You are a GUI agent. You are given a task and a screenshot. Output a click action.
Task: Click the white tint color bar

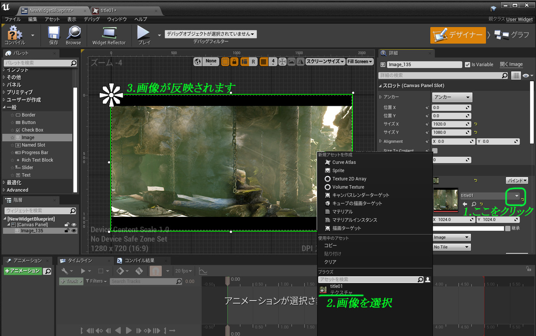click(x=468, y=228)
